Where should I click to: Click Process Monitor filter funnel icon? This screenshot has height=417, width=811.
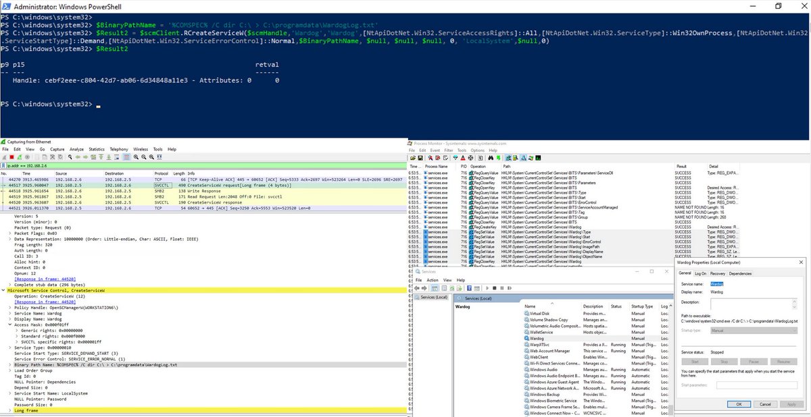(x=456, y=158)
